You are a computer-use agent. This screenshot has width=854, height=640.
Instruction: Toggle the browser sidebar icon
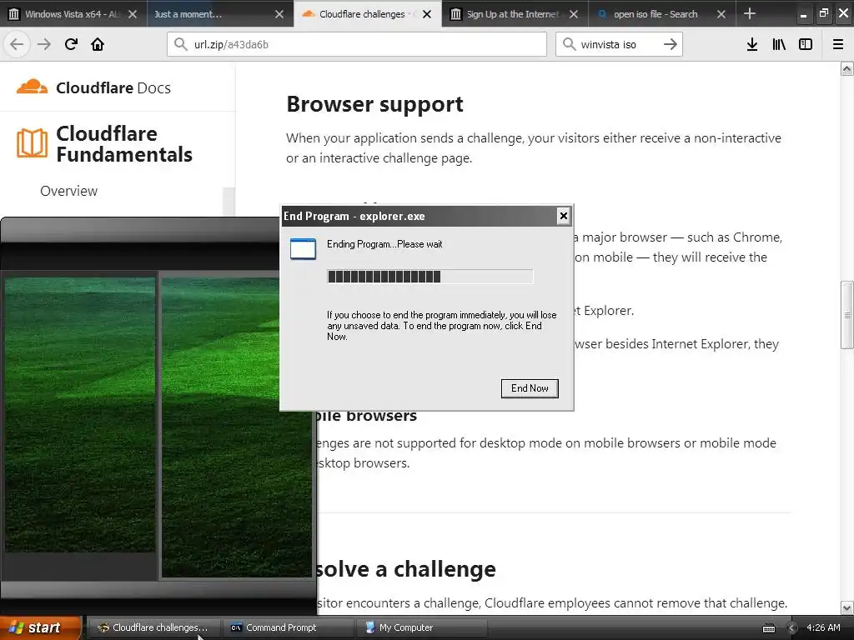[x=806, y=44]
